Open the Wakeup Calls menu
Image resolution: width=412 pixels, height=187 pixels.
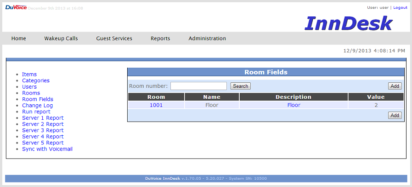click(61, 38)
